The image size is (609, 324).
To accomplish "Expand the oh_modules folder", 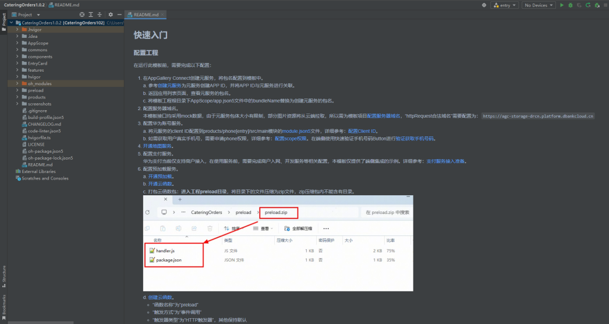I will [17, 83].
